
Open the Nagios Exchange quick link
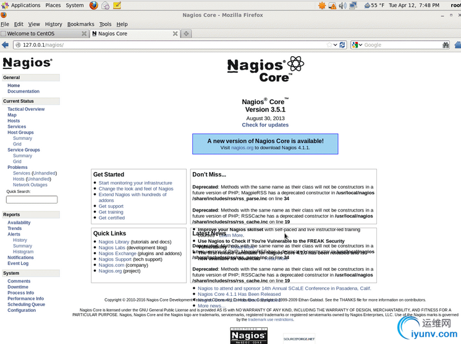pos(117,253)
